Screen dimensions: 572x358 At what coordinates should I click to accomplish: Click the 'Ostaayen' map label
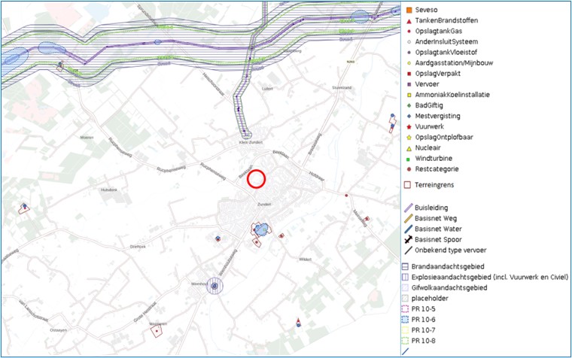[59, 330]
